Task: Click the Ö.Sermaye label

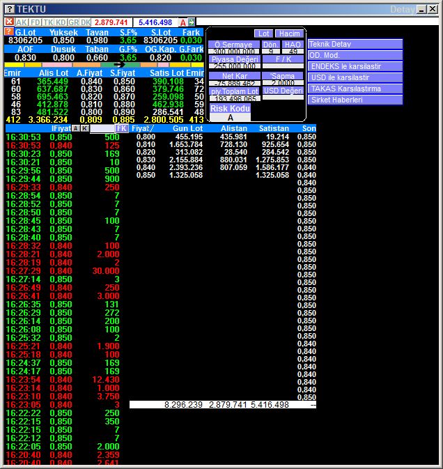Action: [x=233, y=45]
